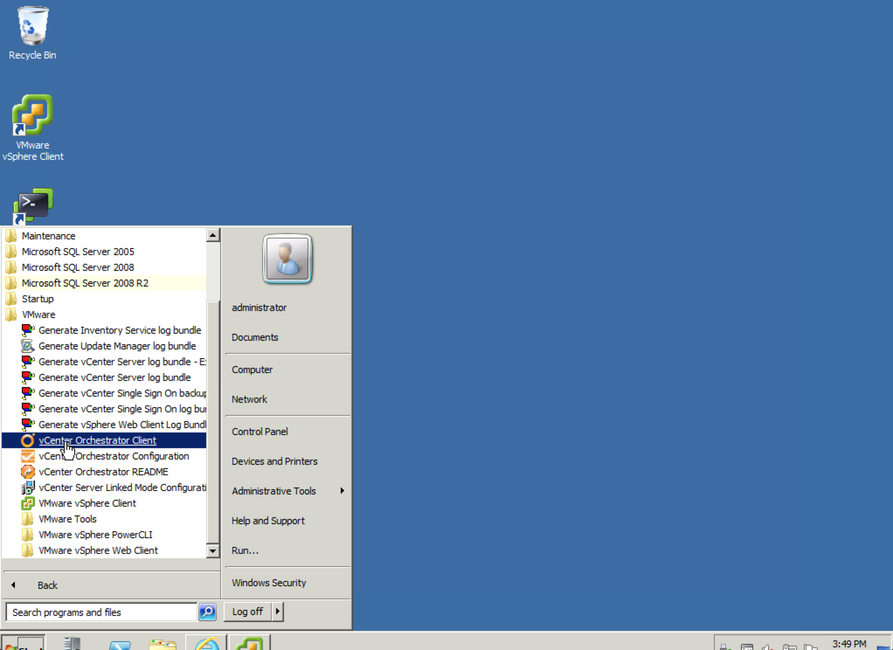Viewport: 893px width, 650px height.
Task: Click the Log off button
Action: [247, 612]
